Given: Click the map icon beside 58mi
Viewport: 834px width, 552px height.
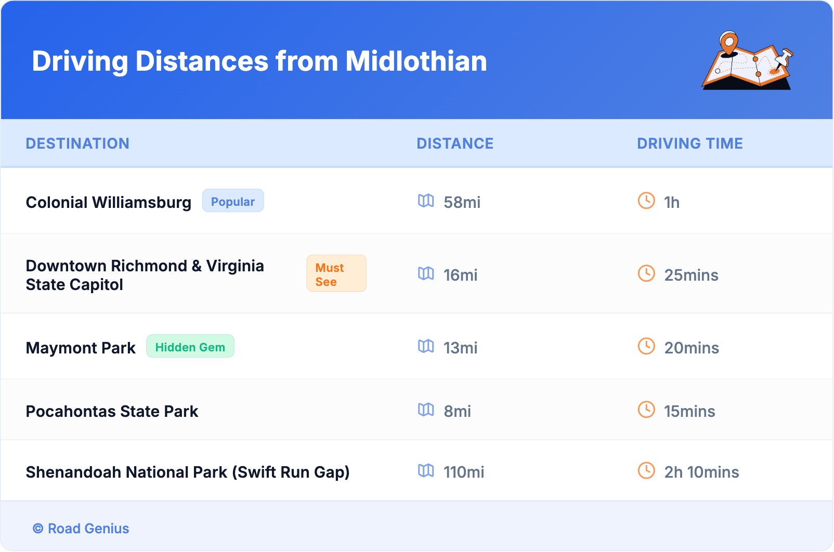Looking at the screenshot, I should 426,201.
